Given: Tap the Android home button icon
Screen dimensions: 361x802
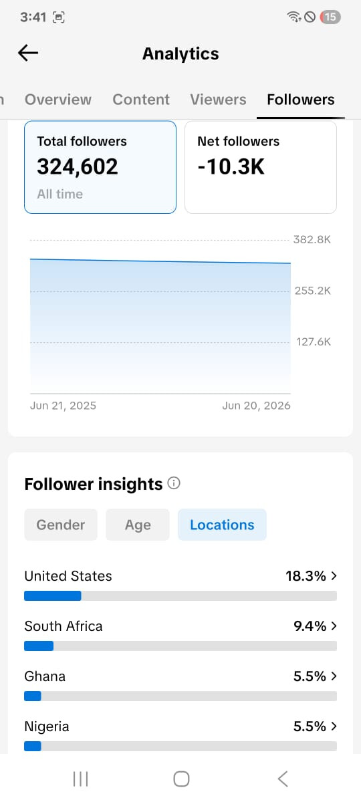Looking at the screenshot, I should pos(181,779).
